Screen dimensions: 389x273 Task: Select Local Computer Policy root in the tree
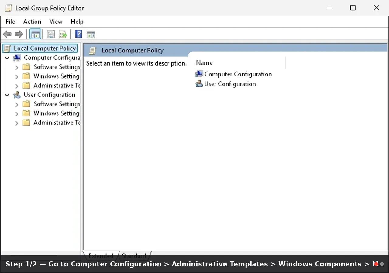click(x=45, y=49)
